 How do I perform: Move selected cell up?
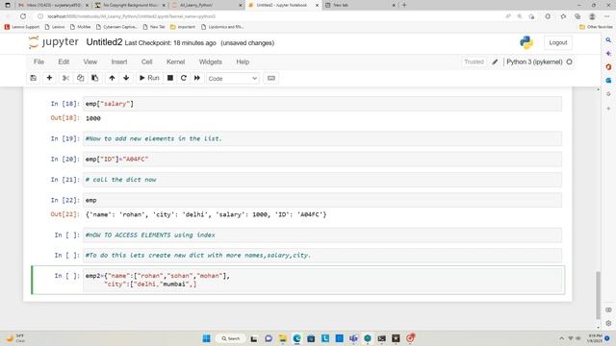112,78
